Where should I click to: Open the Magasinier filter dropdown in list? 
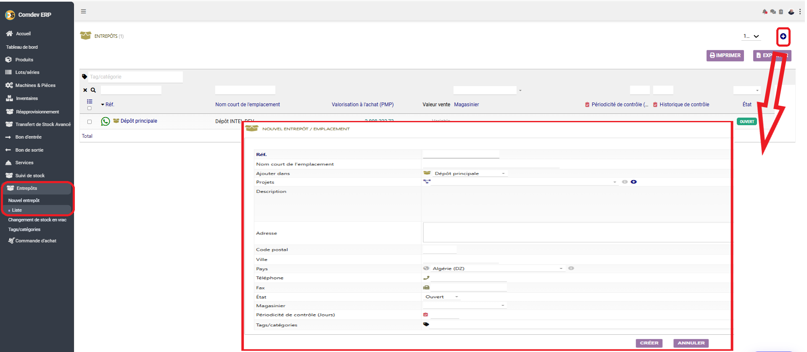click(488, 90)
